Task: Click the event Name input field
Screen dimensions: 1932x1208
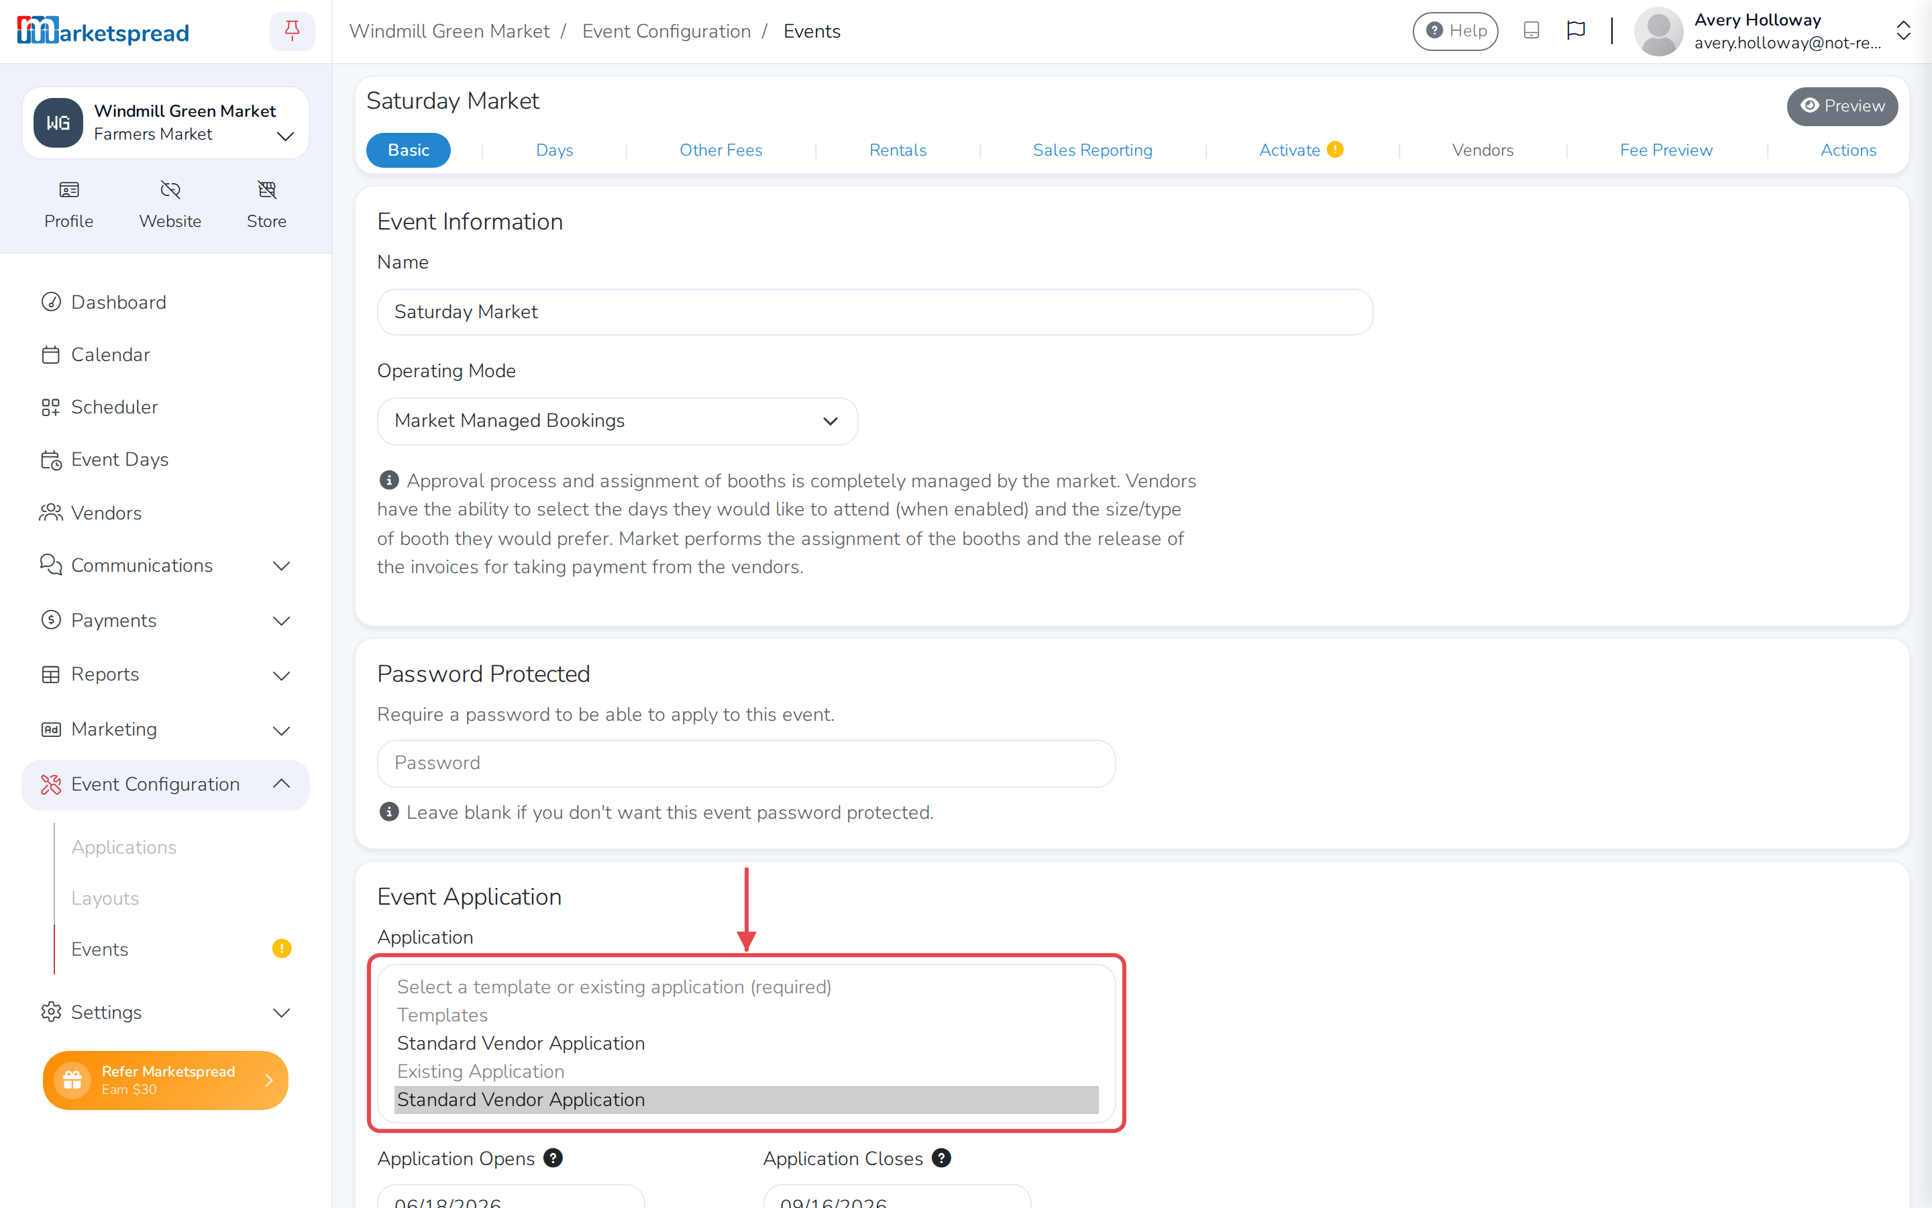Action: coord(875,311)
